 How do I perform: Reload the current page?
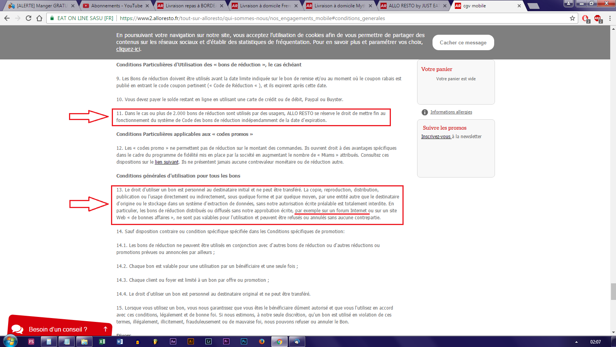[x=29, y=18]
